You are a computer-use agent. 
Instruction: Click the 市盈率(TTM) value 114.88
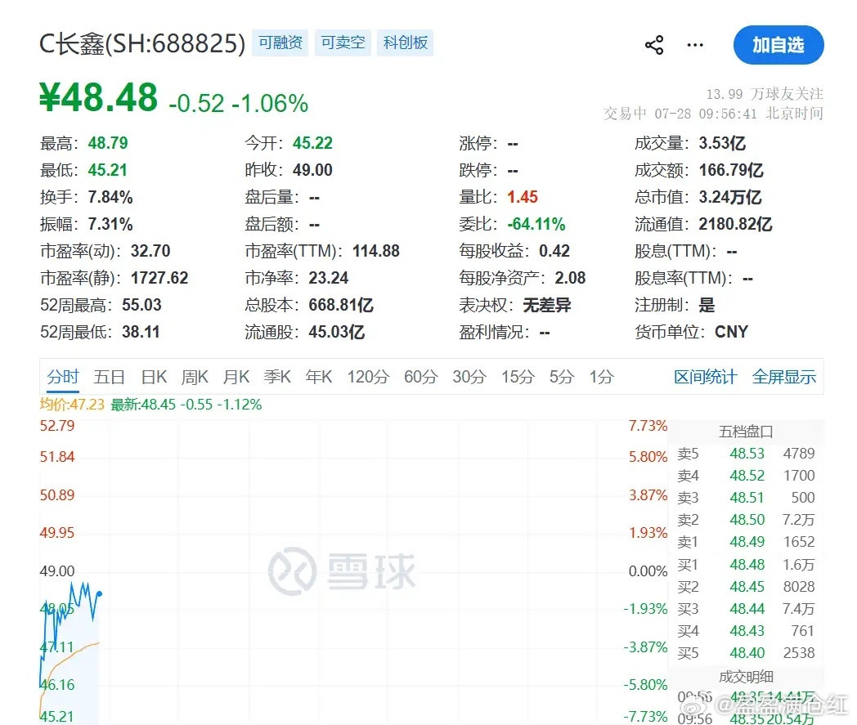(376, 251)
